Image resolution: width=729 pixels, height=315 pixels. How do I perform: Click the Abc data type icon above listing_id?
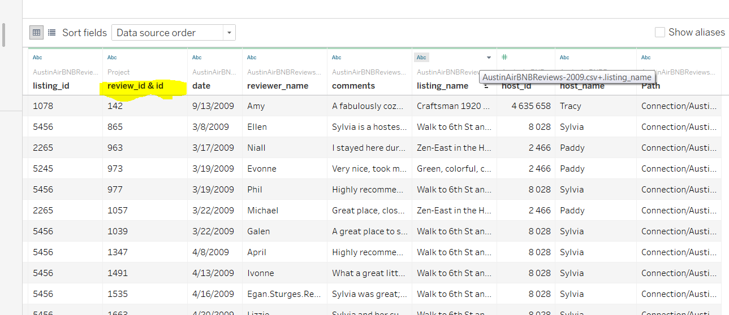coord(37,58)
